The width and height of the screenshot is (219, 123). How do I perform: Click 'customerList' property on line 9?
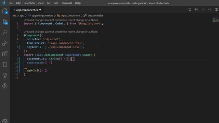click(x=36, y=59)
